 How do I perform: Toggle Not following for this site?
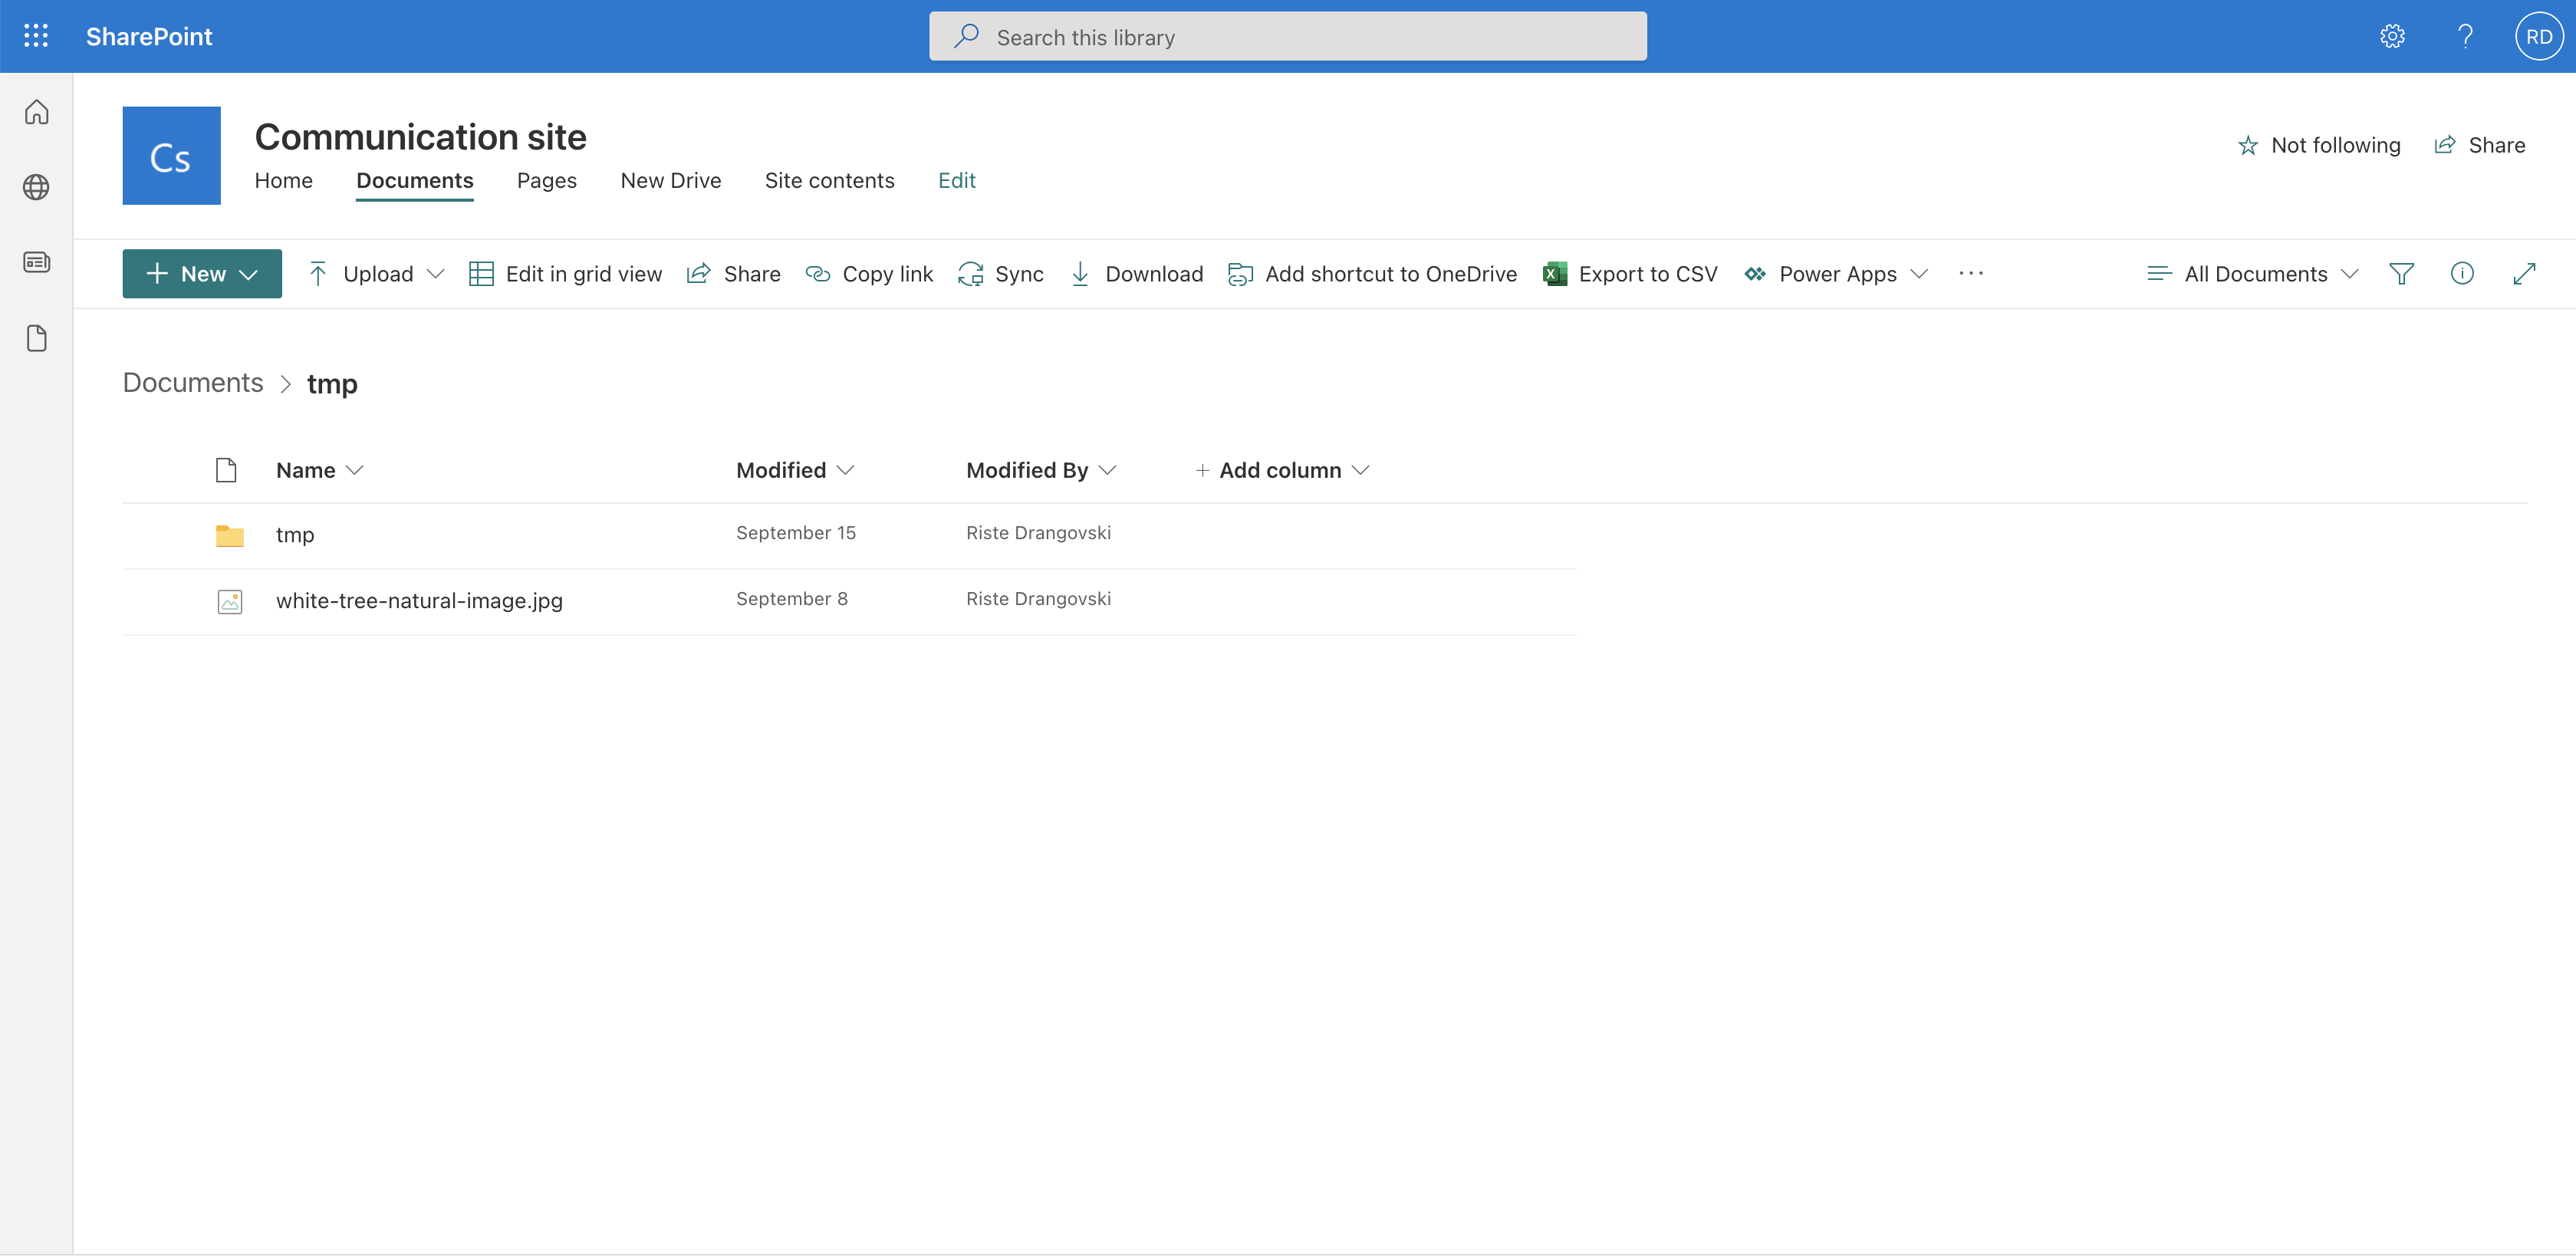click(x=2320, y=145)
